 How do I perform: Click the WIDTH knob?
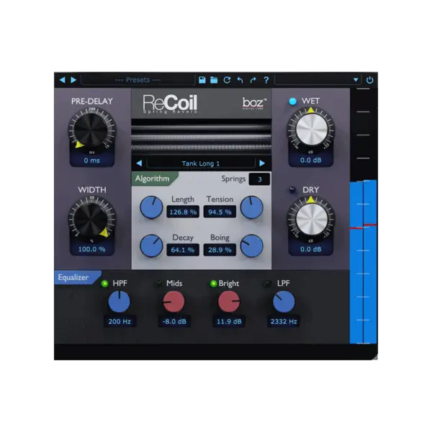91,219
